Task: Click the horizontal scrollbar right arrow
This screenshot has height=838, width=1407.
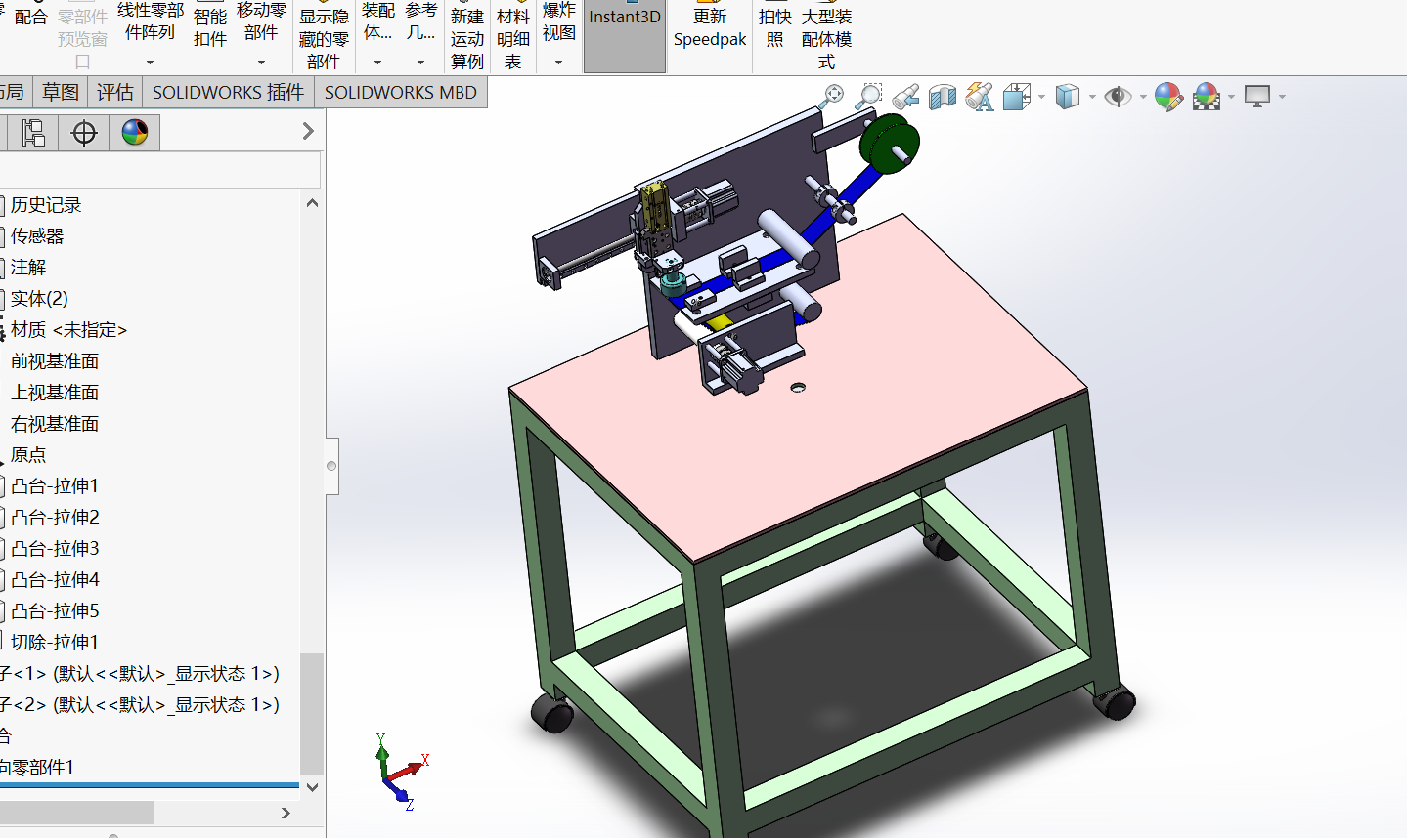Action: point(286,813)
